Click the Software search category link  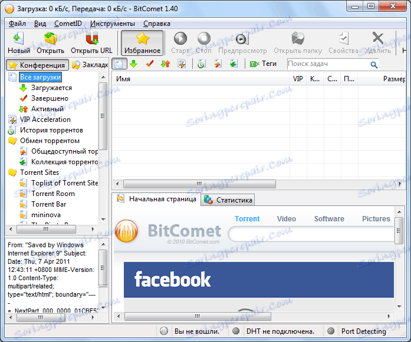click(x=329, y=219)
